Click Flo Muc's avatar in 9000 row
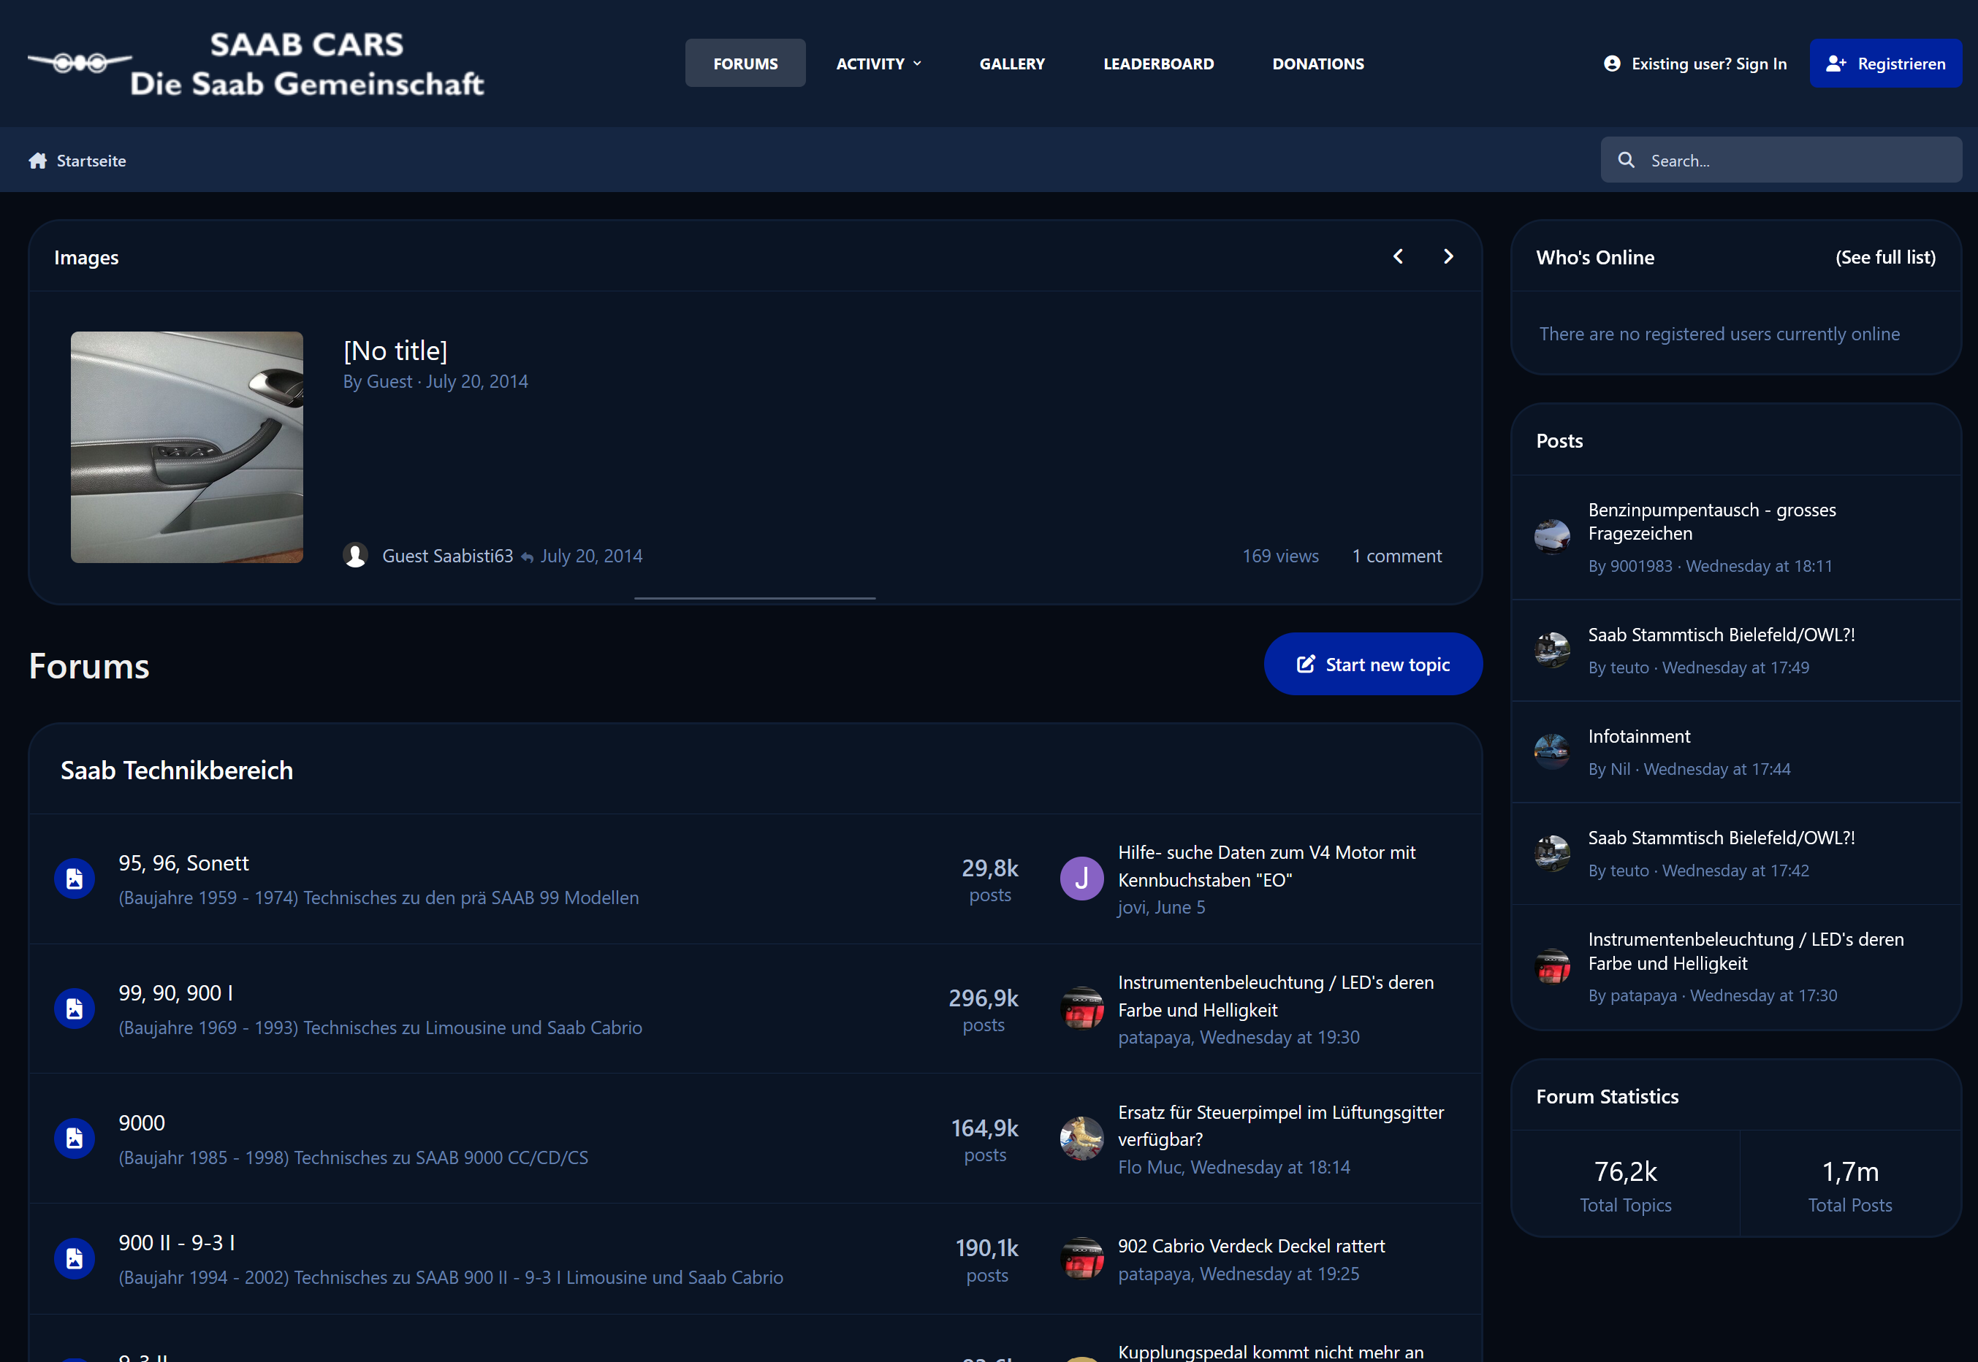 tap(1081, 1139)
